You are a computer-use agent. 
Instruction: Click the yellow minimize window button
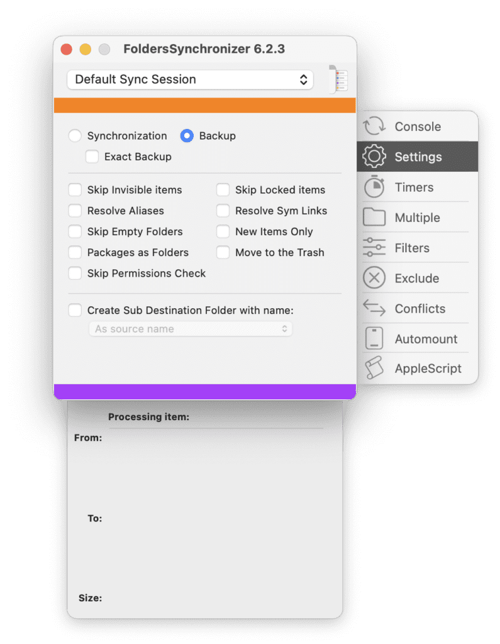pyautogui.click(x=86, y=49)
